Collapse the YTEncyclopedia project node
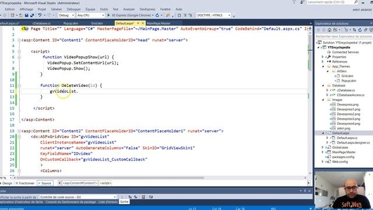 pyautogui.click(x=319, y=47)
